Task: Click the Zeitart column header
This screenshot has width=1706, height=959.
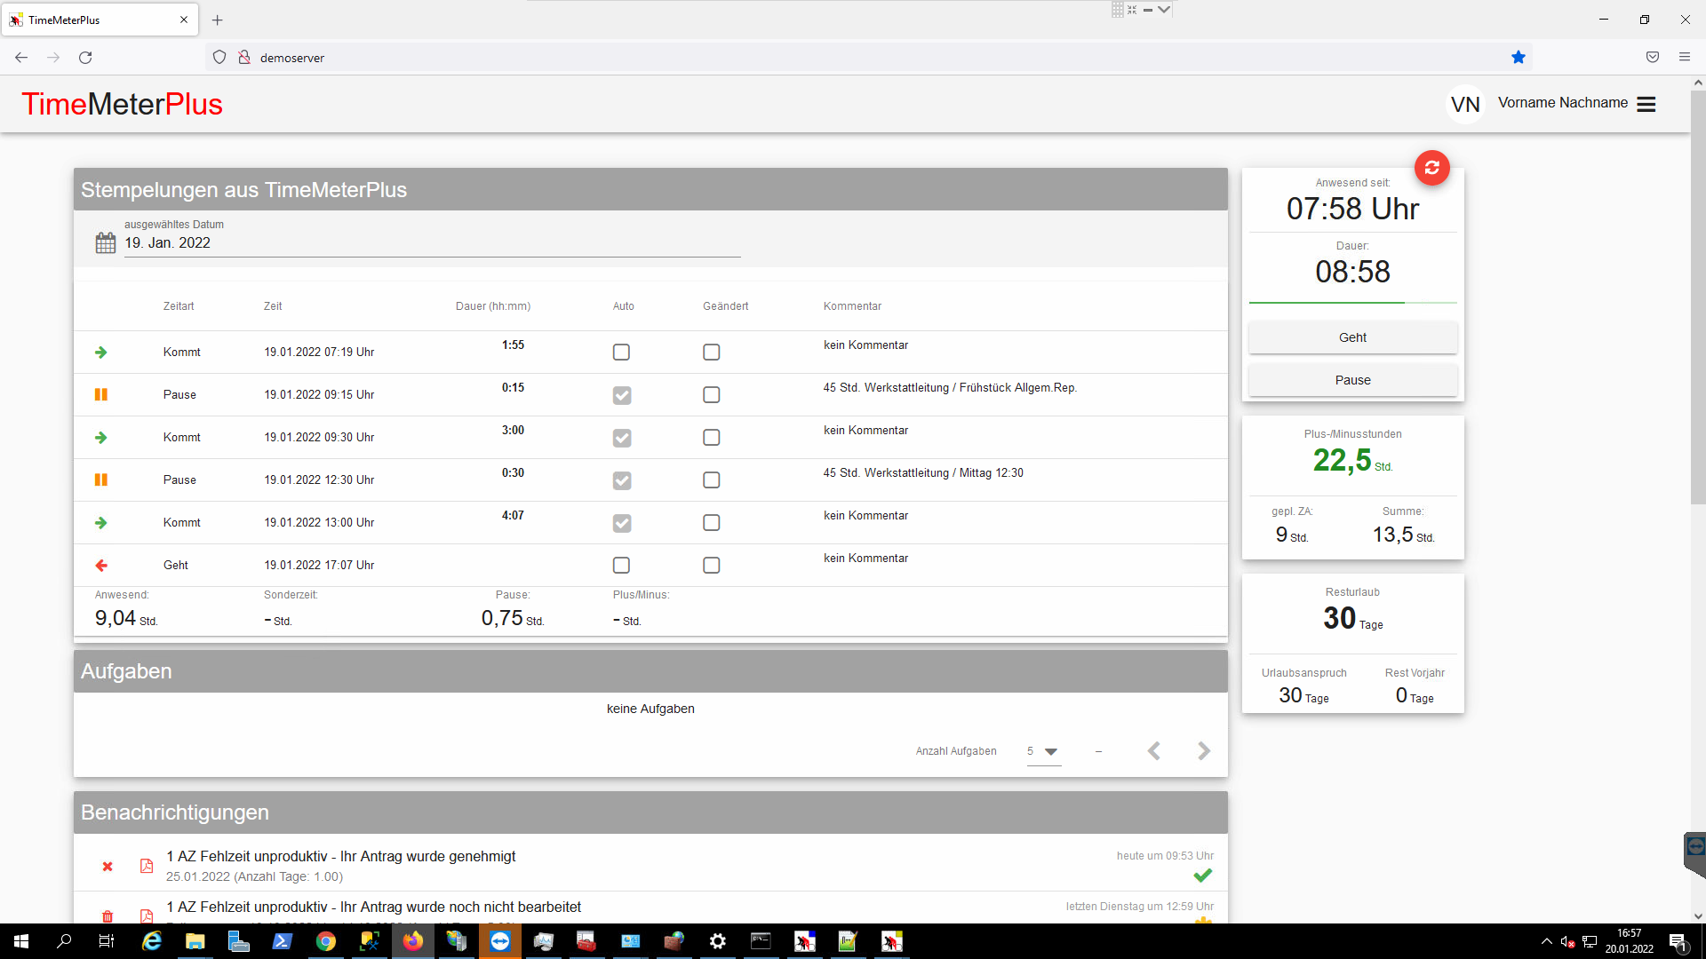Action: (x=179, y=306)
